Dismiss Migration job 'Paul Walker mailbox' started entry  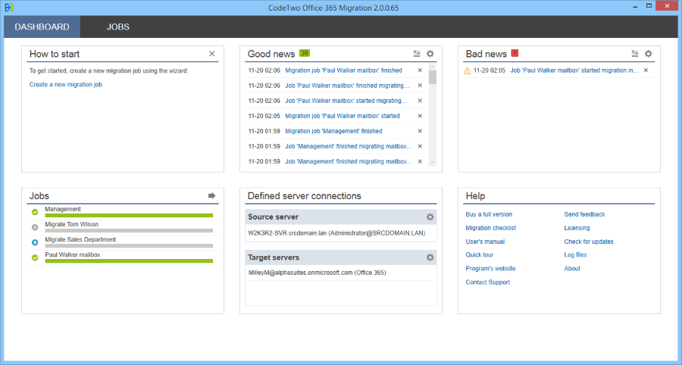coord(420,116)
